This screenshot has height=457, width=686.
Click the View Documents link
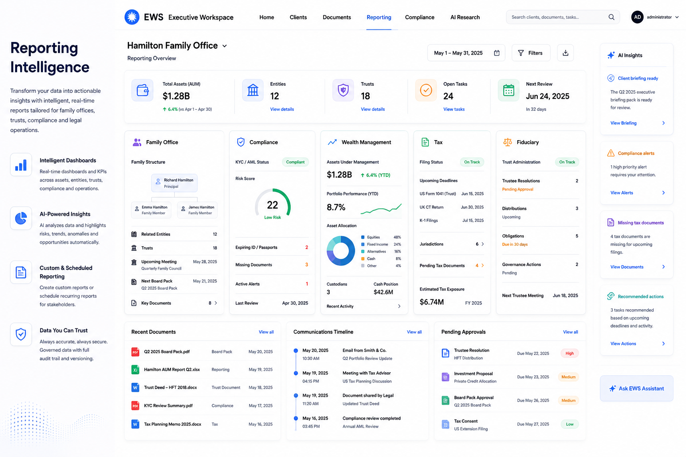pos(627,267)
